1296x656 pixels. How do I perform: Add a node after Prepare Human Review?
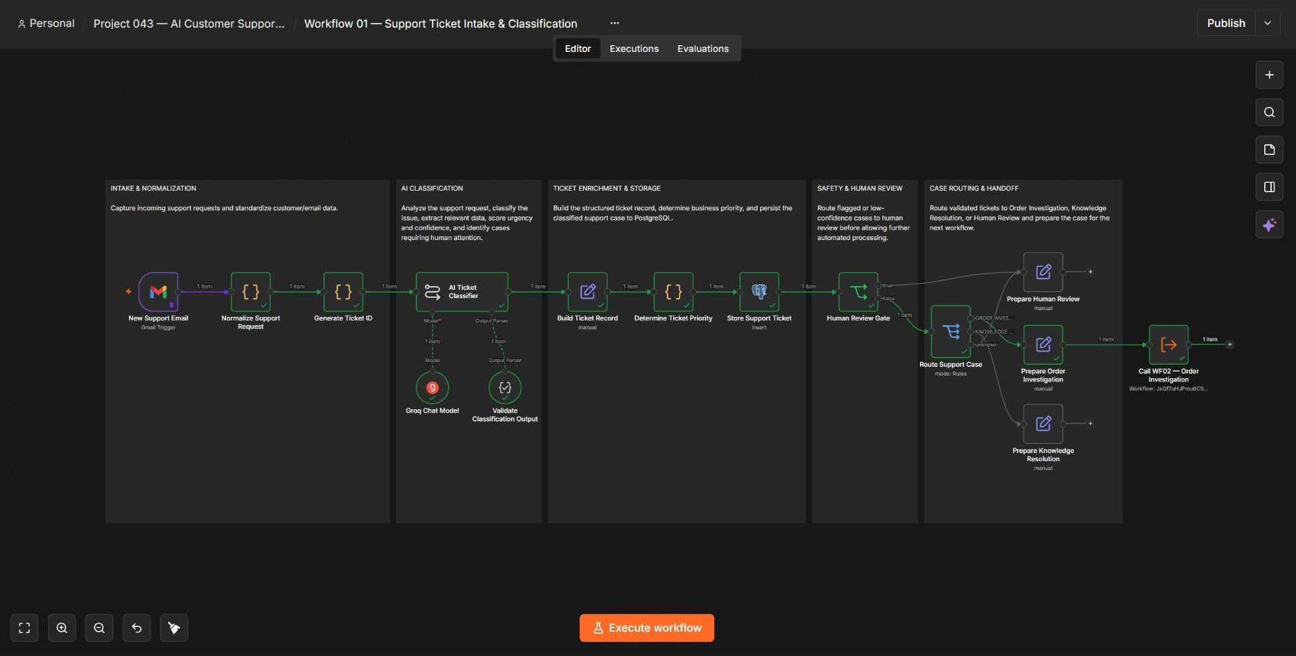(x=1090, y=272)
